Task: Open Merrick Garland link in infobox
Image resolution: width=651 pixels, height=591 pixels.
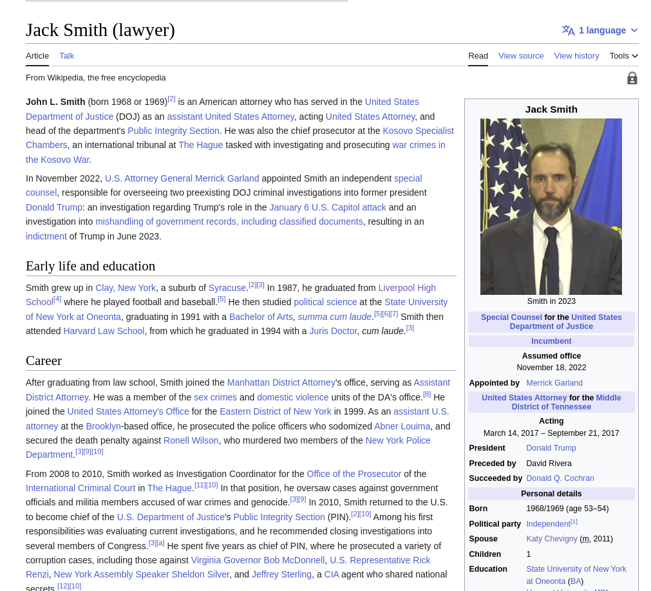Action: (554, 383)
